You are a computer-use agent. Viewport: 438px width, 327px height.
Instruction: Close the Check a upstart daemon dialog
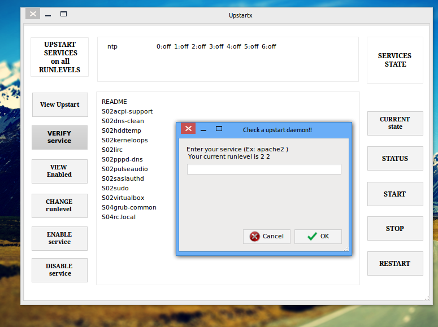[188, 128]
